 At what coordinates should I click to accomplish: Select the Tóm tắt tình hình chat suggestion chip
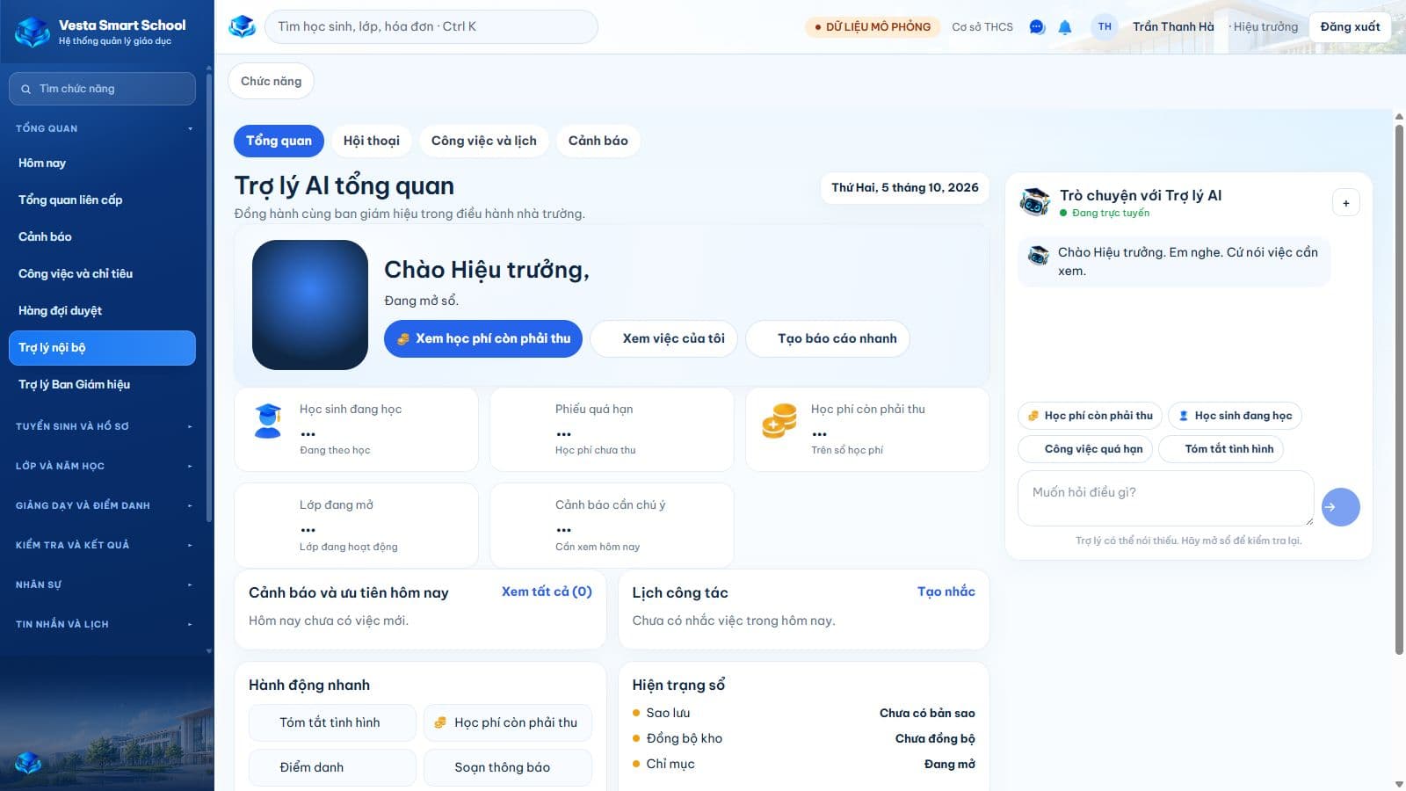pyautogui.click(x=1221, y=449)
